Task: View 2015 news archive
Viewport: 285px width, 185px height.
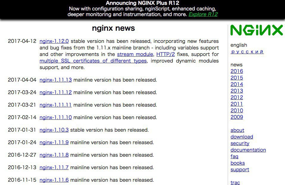Action: click(237, 78)
